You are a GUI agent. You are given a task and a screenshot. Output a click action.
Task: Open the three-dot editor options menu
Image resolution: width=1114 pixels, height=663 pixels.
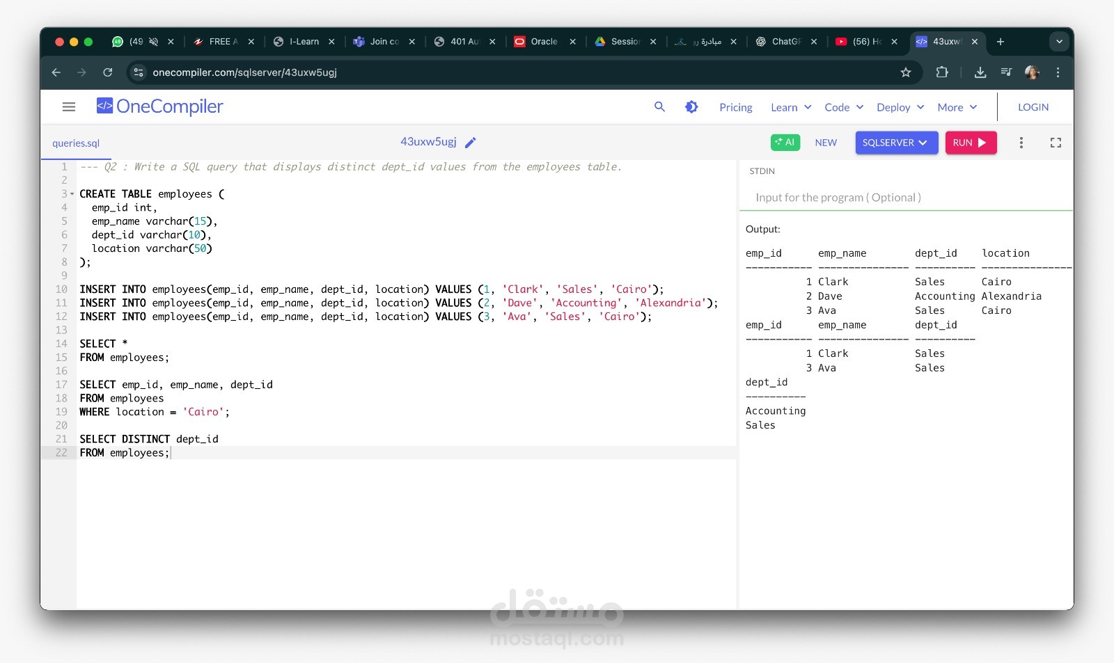pyautogui.click(x=1021, y=143)
